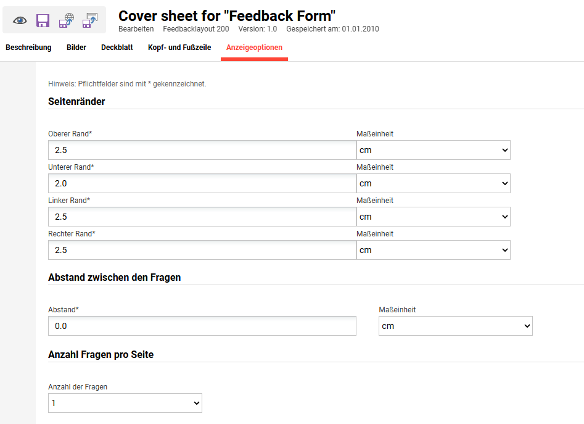Click the purple floppy disk save icon
The width and height of the screenshot is (584, 424).
coord(43,20)
